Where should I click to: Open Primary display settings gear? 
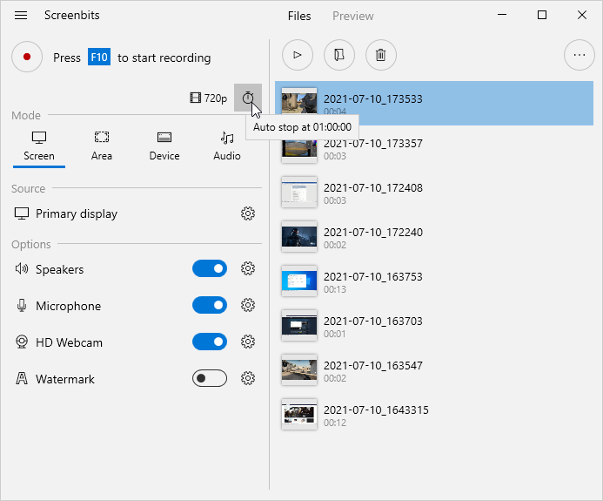[x=248, y=213]
